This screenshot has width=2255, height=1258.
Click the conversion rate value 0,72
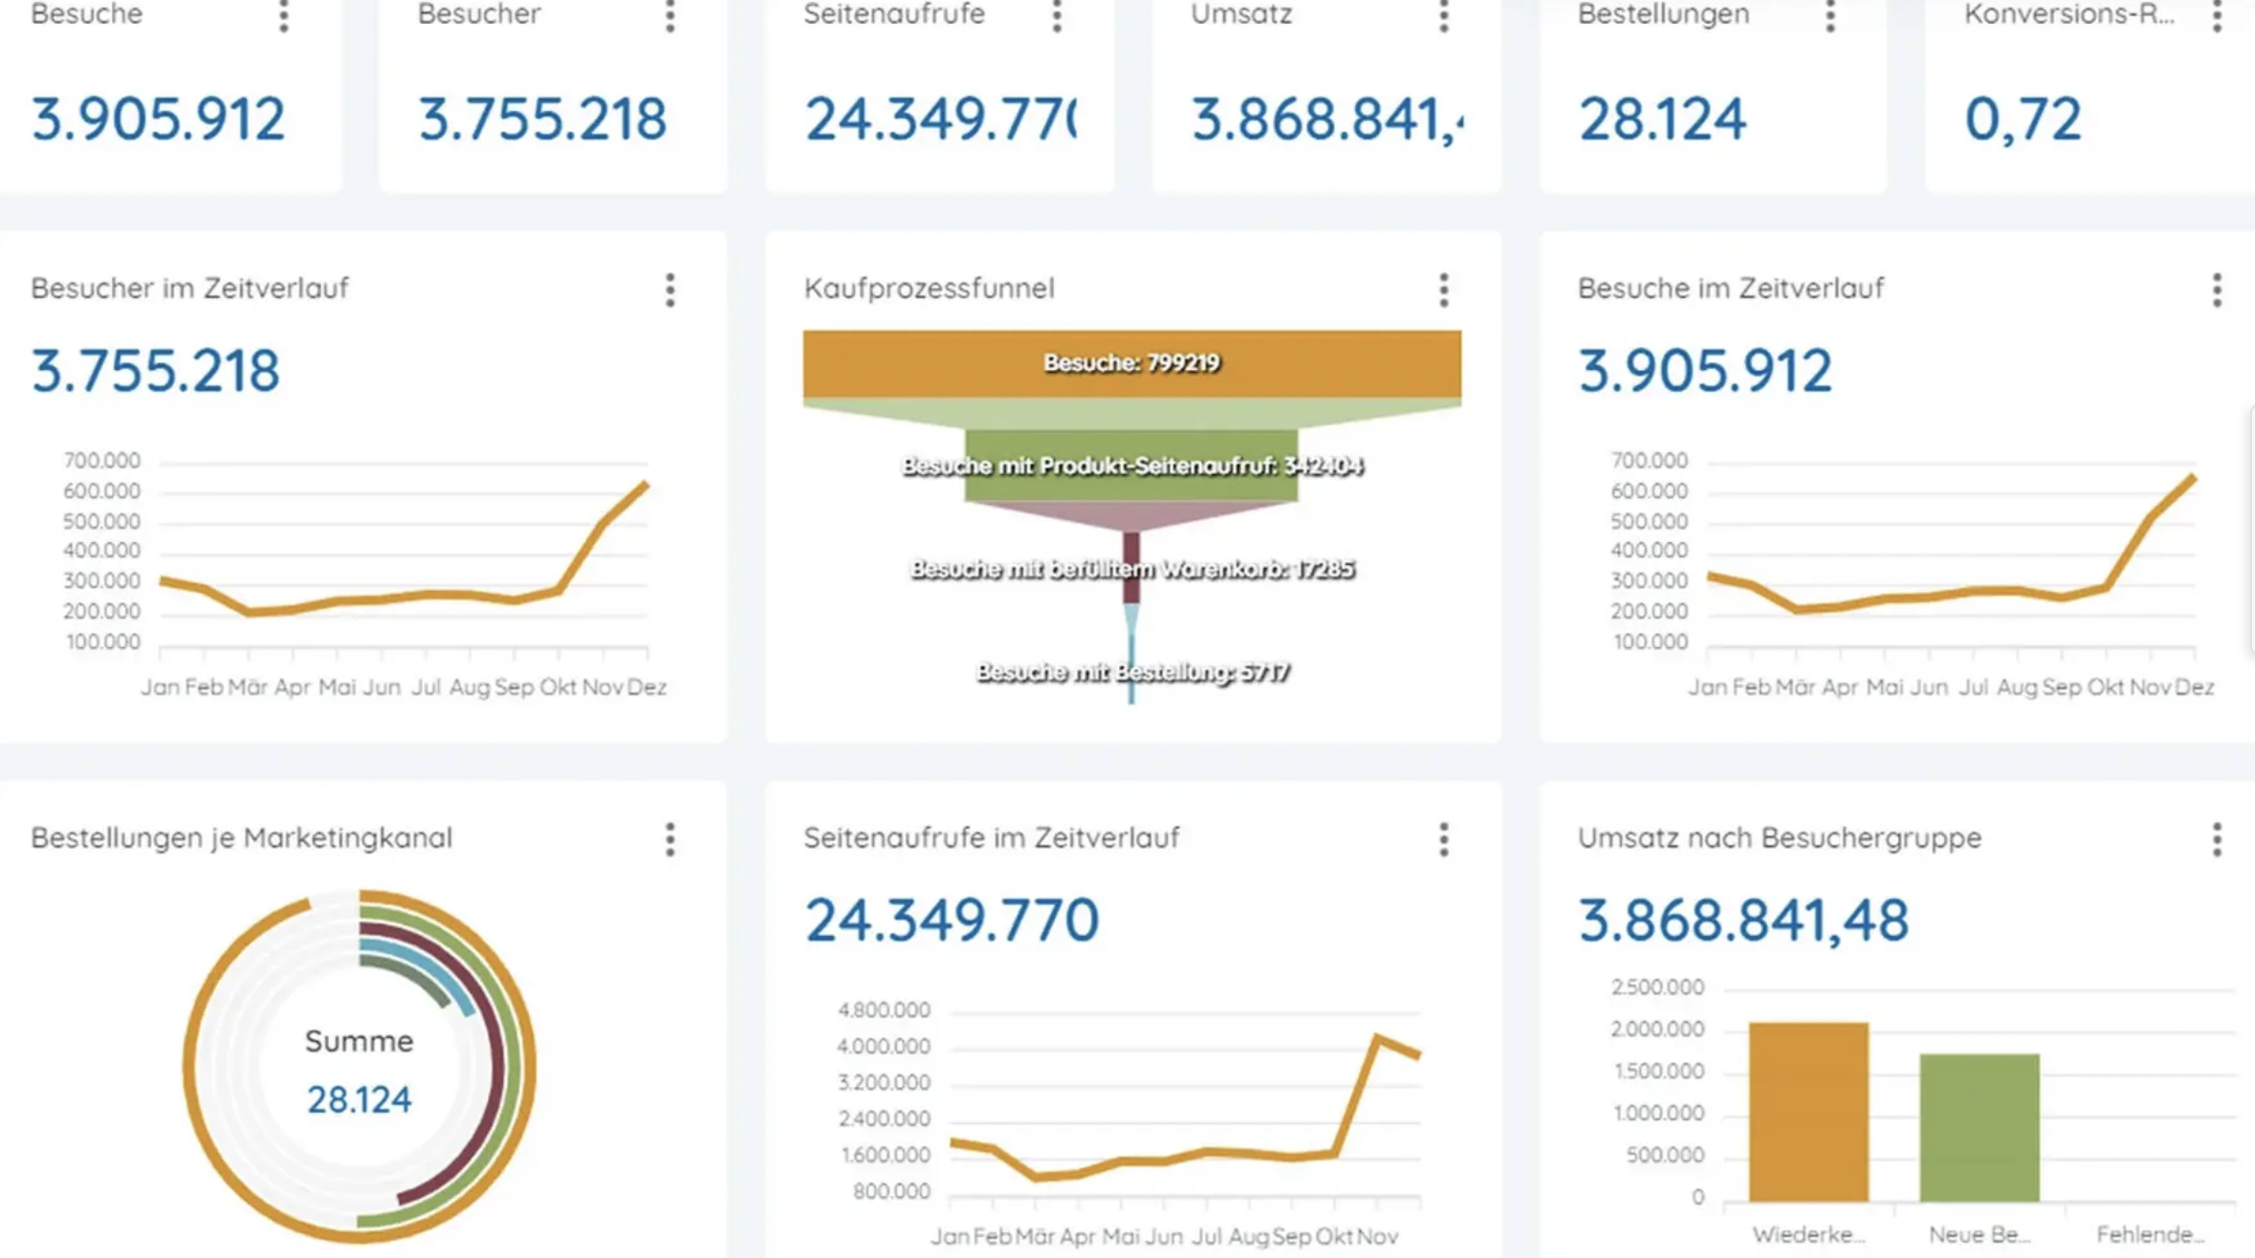pos(2023,119)
